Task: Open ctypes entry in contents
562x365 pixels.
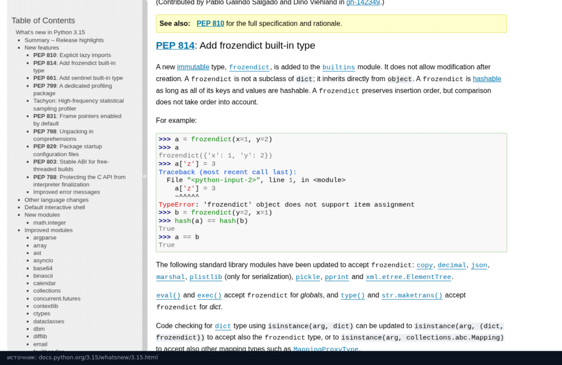Action: [42, 314]
